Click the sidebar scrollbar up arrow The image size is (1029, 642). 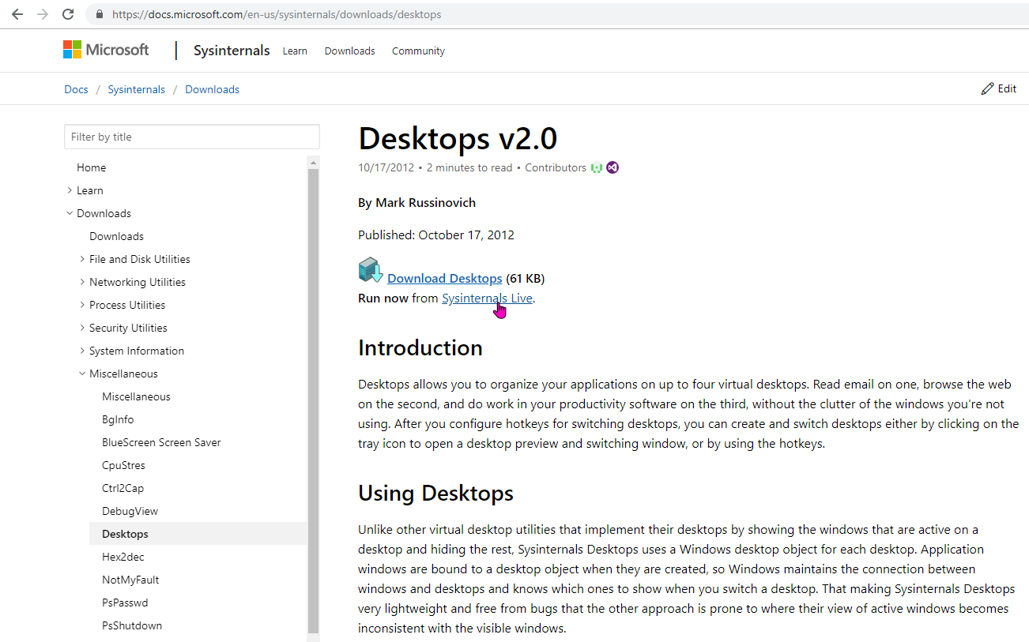click(x=314, y=163)
